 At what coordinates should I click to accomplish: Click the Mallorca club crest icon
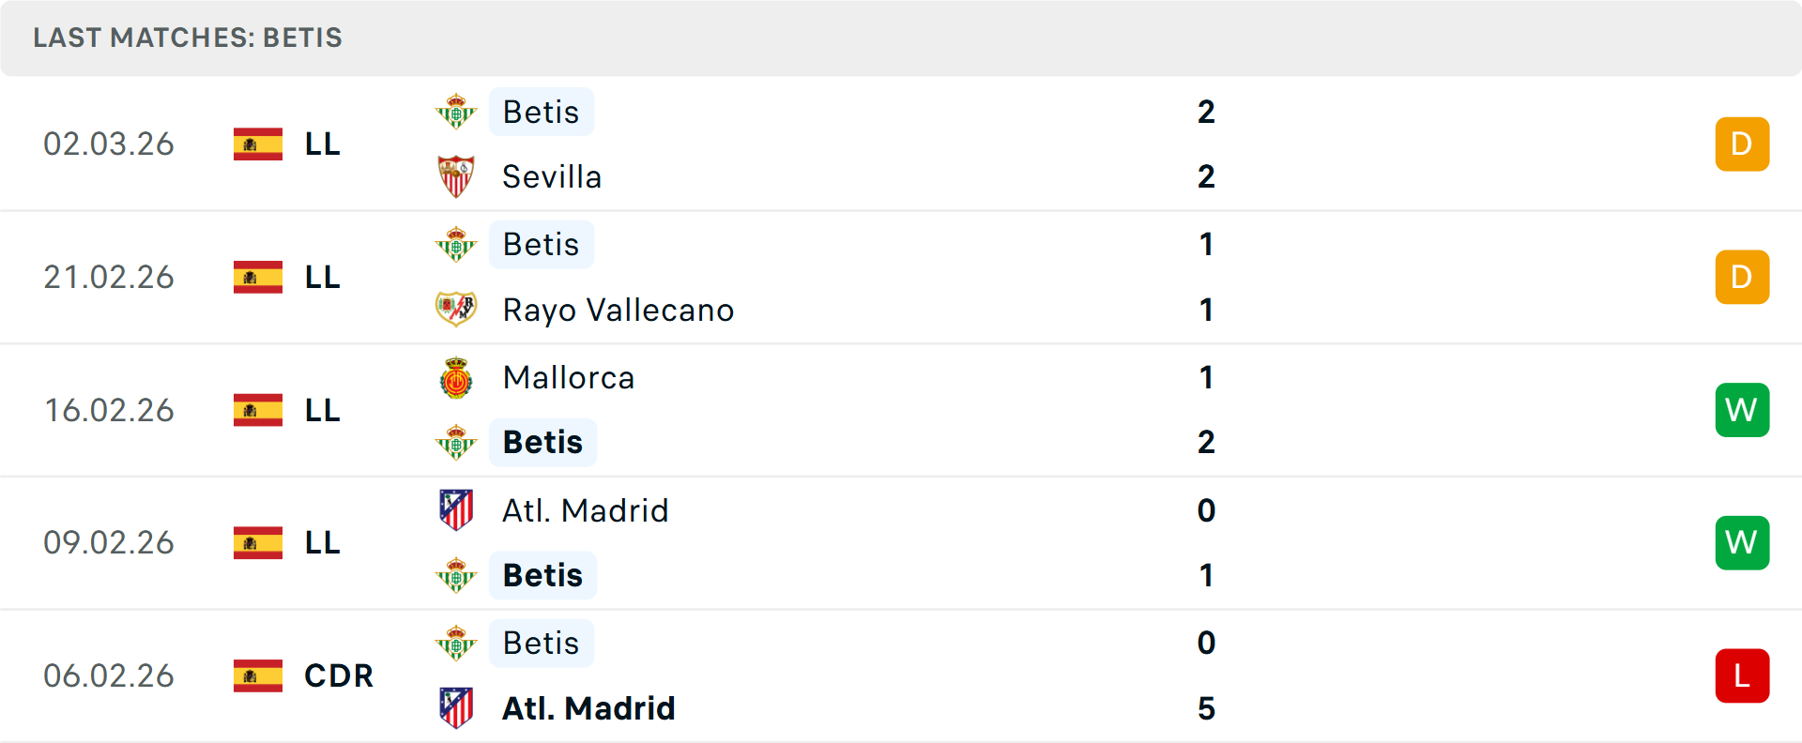[456, 378]
